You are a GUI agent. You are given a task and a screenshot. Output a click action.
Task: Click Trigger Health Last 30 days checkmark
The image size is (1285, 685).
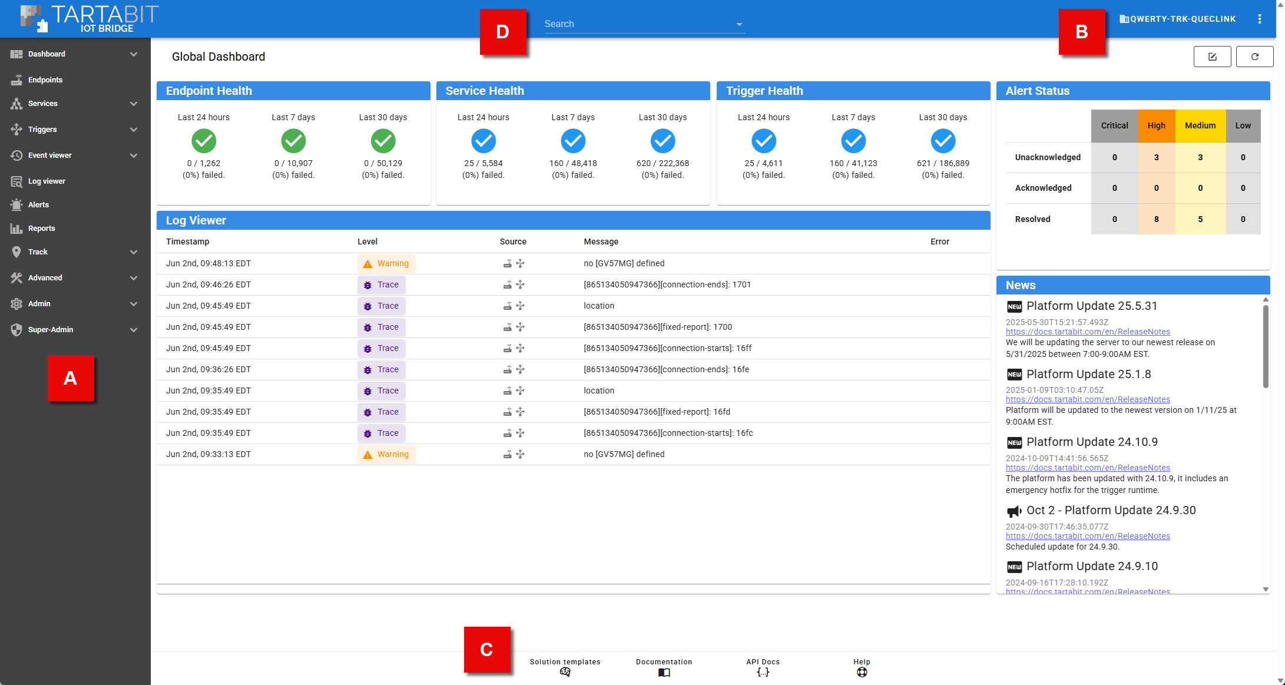point(943,141)
